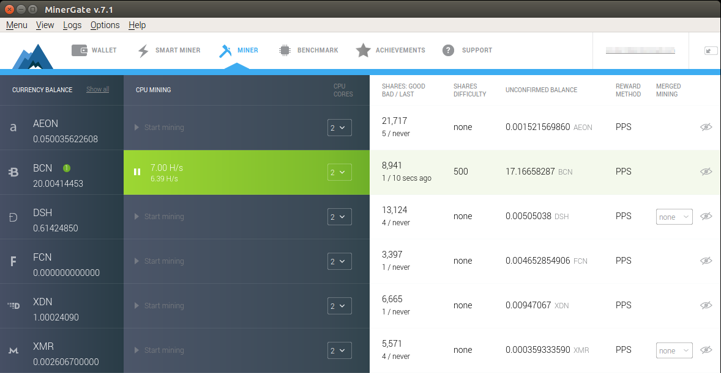Open the Menu menu

pyautogui.click(x=17, y=25)
